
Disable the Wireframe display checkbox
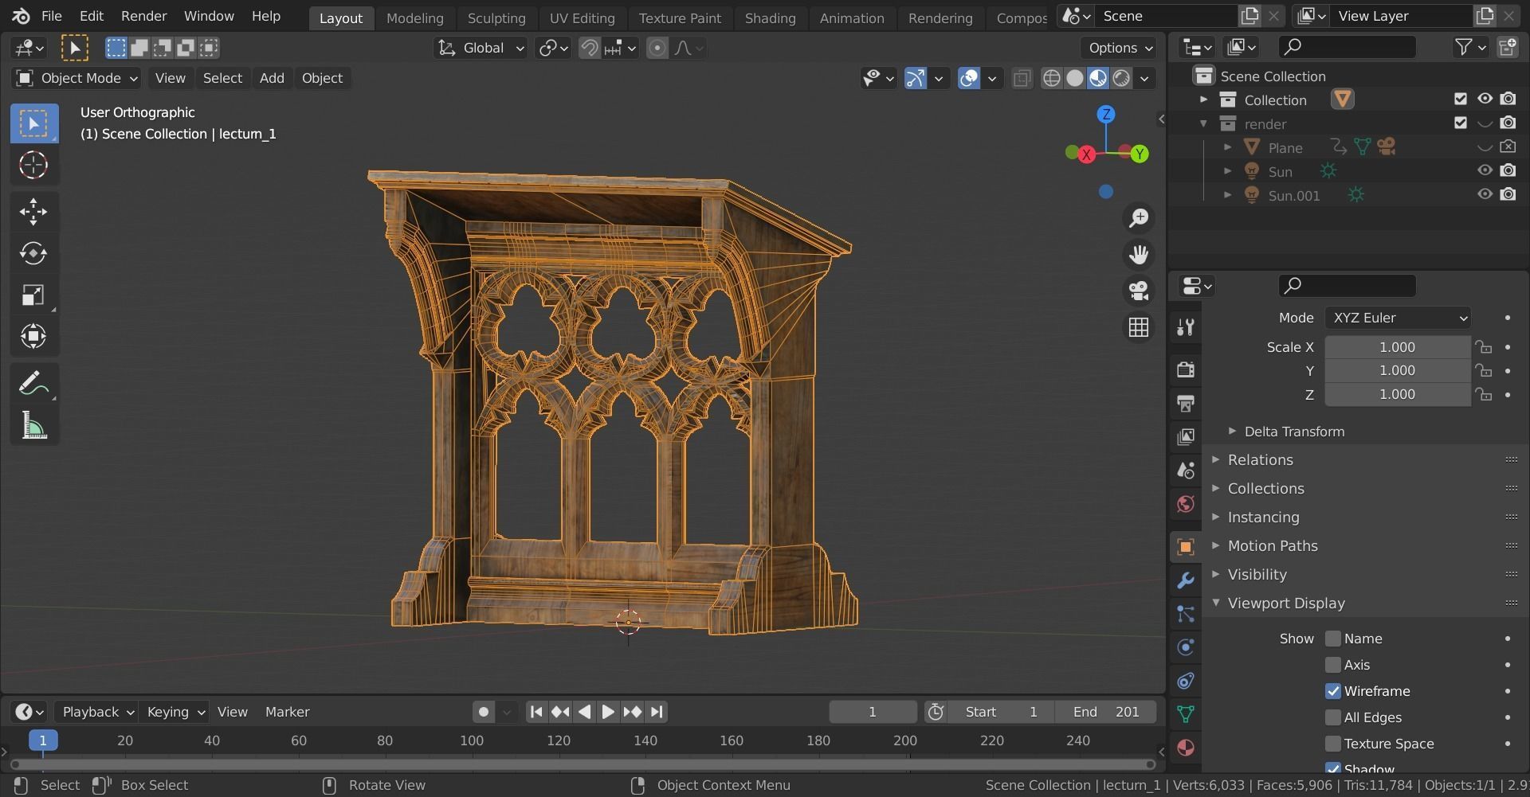click(1332, 691)
